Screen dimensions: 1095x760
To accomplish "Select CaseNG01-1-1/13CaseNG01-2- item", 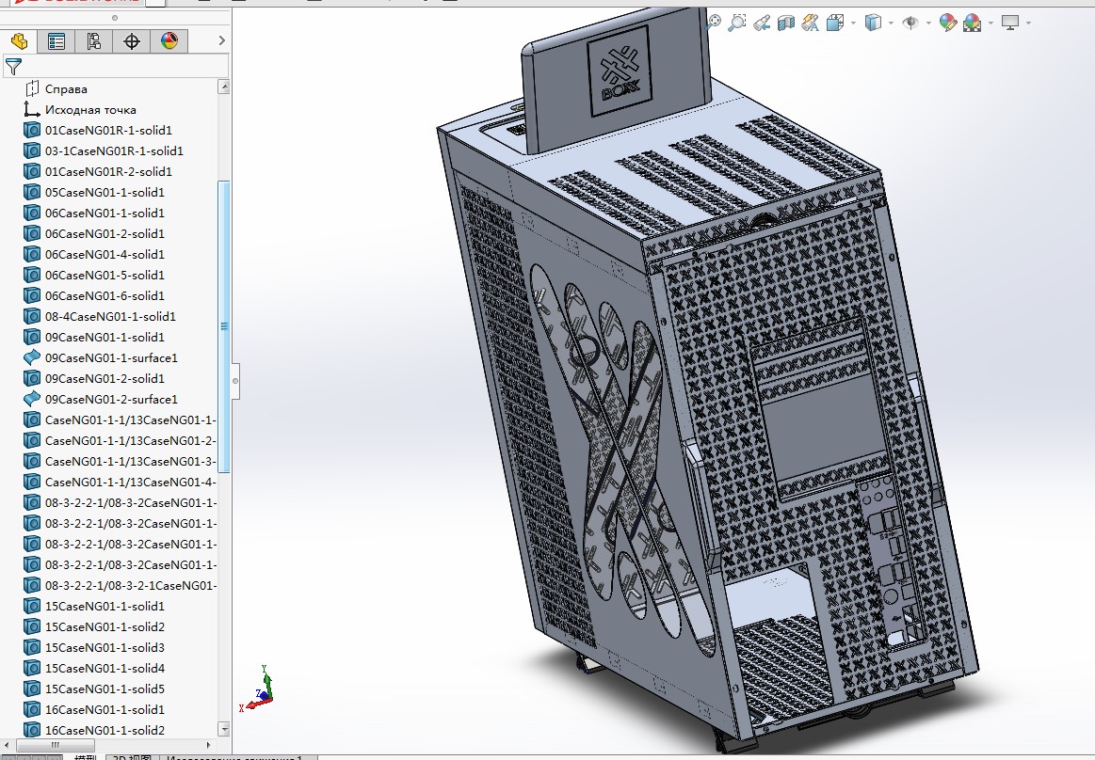I will pos(130,440).
